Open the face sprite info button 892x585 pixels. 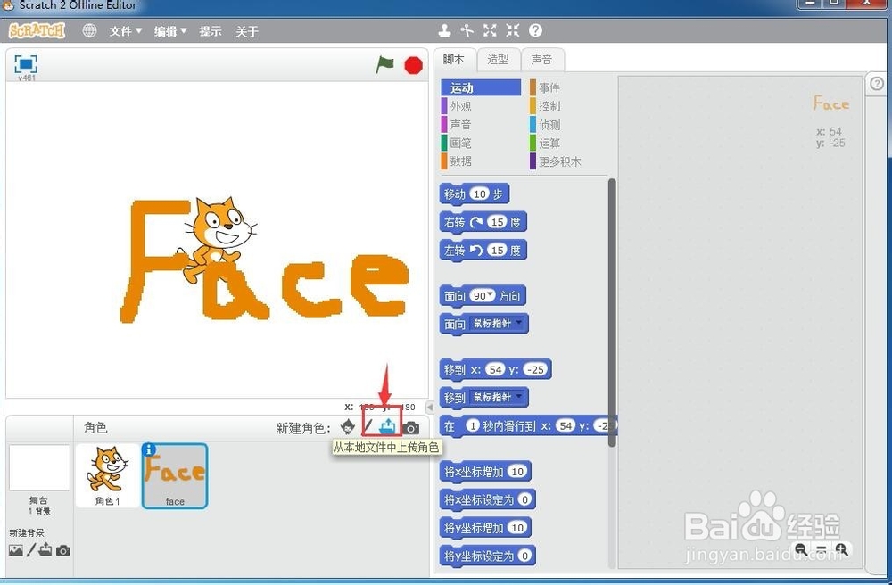pyautogui.click(x=149, y=449)
